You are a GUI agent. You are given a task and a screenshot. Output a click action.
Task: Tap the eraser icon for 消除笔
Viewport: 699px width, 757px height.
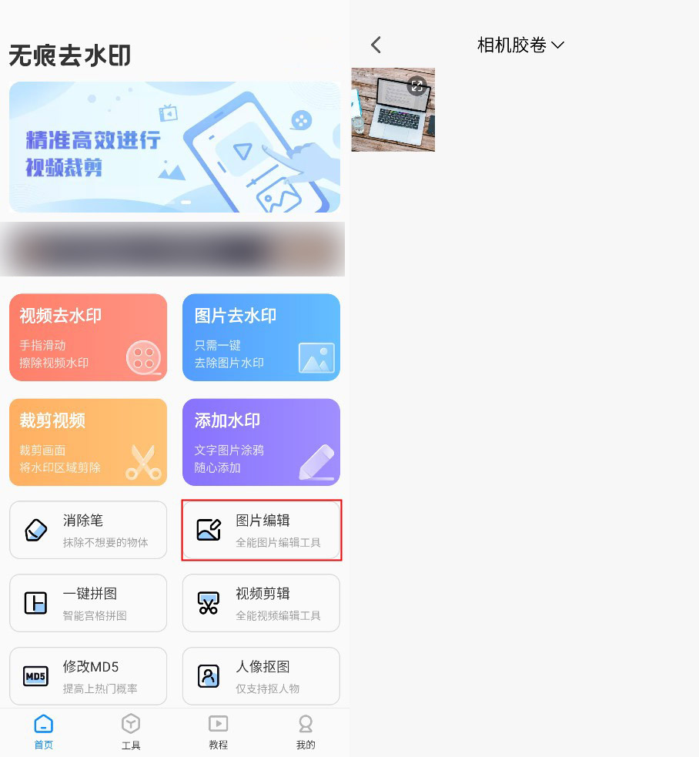[35, 530]
